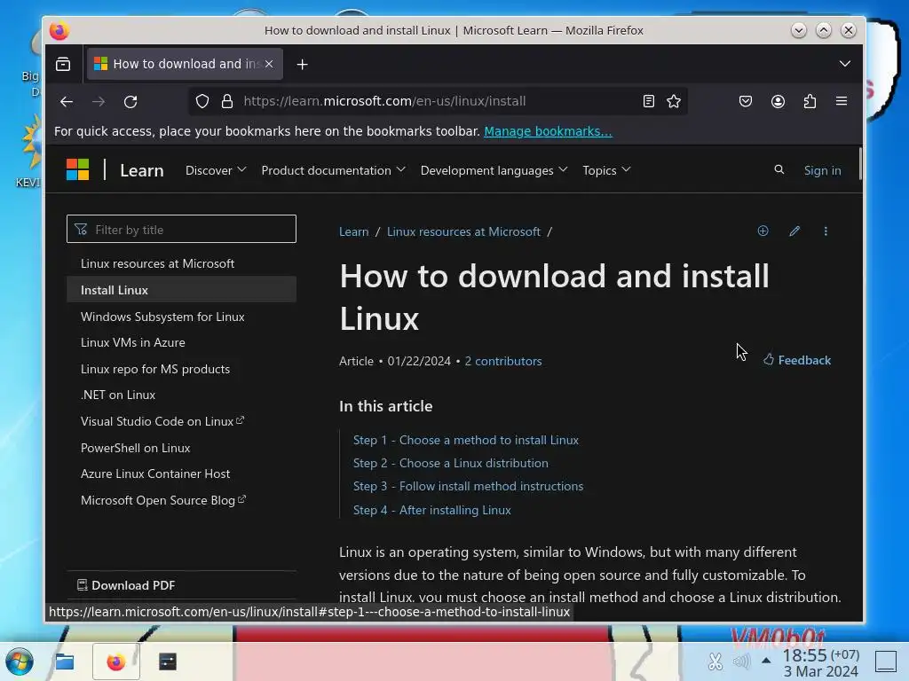Click the site security padlock icon

tap(227, 101)
